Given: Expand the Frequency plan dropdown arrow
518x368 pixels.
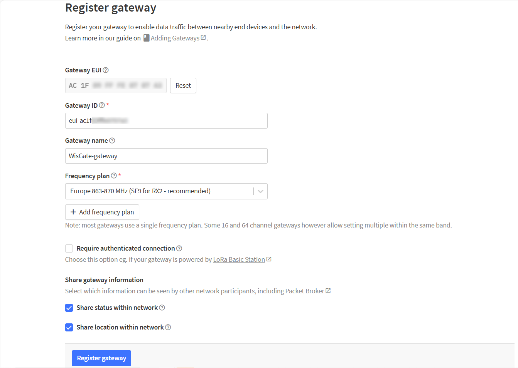Looking at the screenshot, I should coord(260,191).
